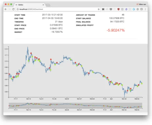This screenshot has height=125, width=152.
Task: Click amount of trades value 46
Action: point(123,15)
